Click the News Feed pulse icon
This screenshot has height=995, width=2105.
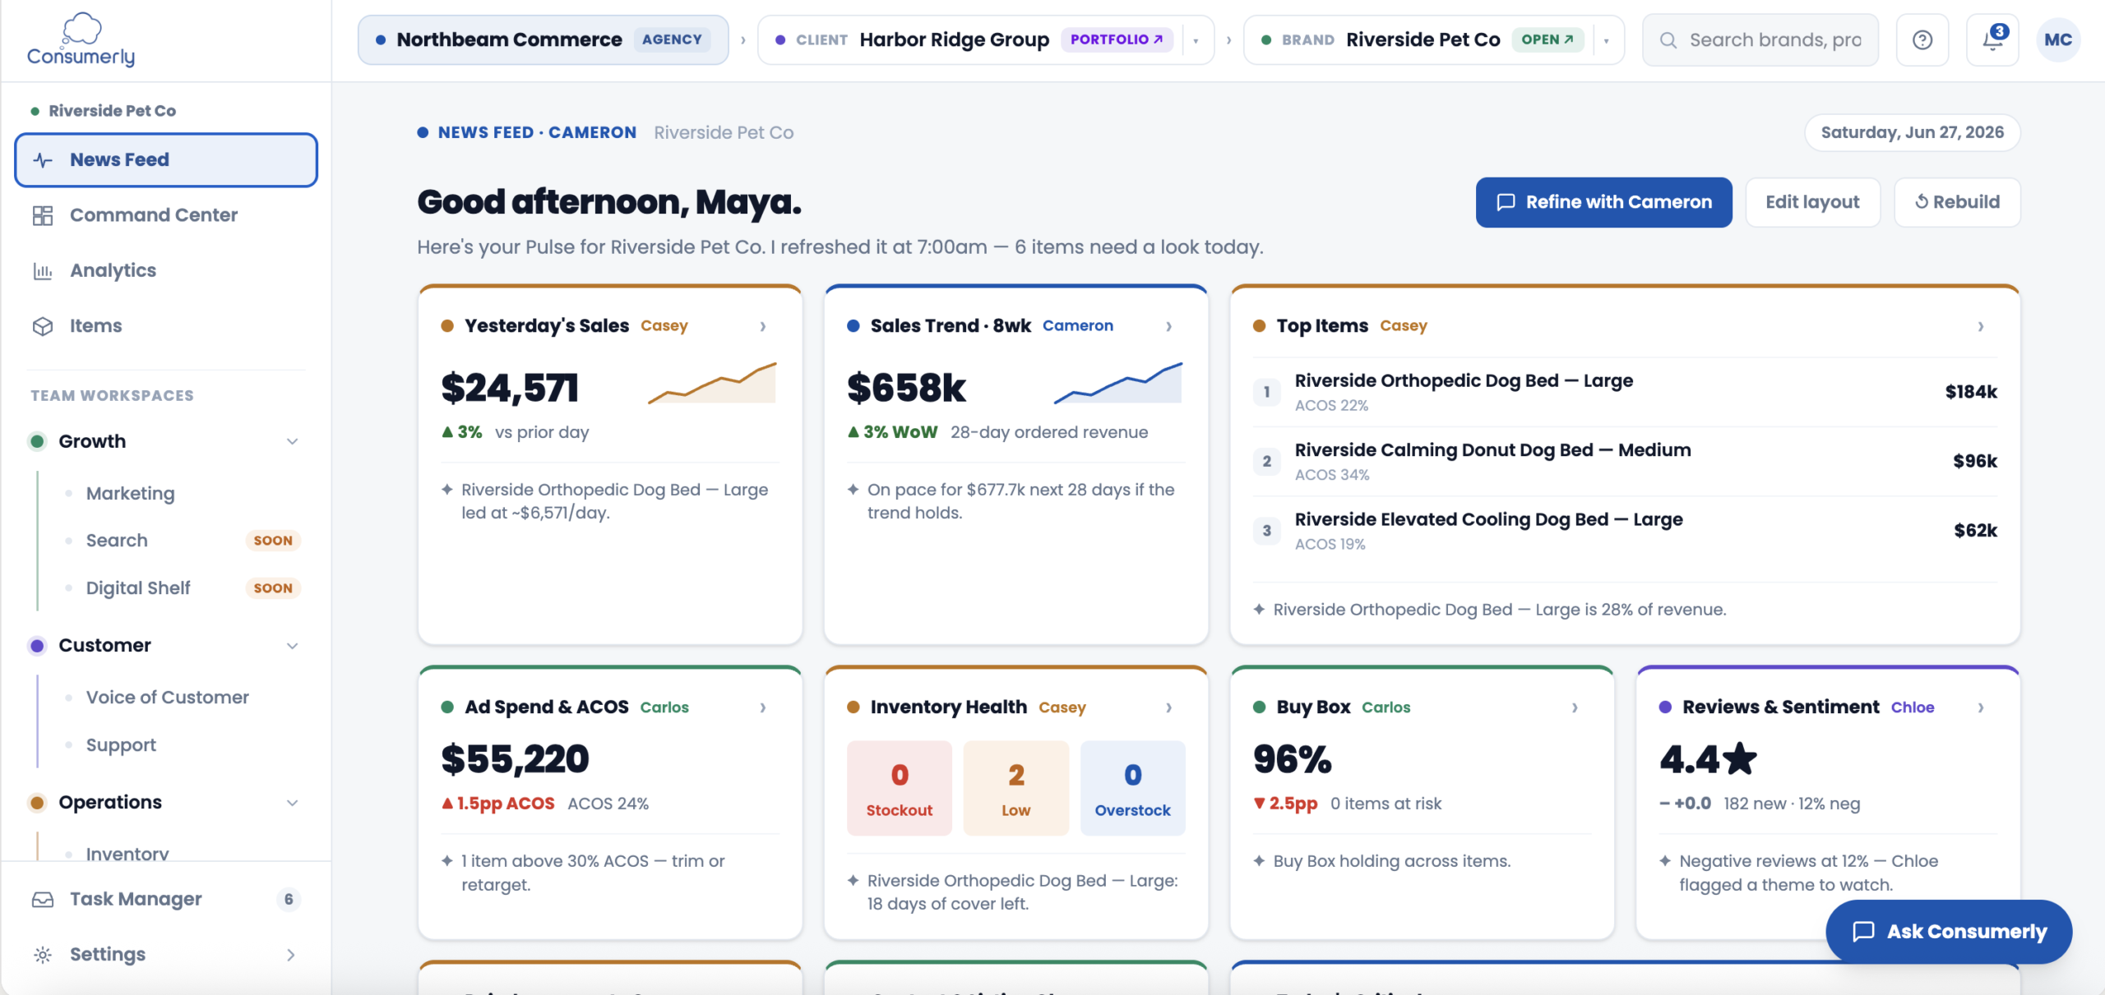click(x=43, y=160)
